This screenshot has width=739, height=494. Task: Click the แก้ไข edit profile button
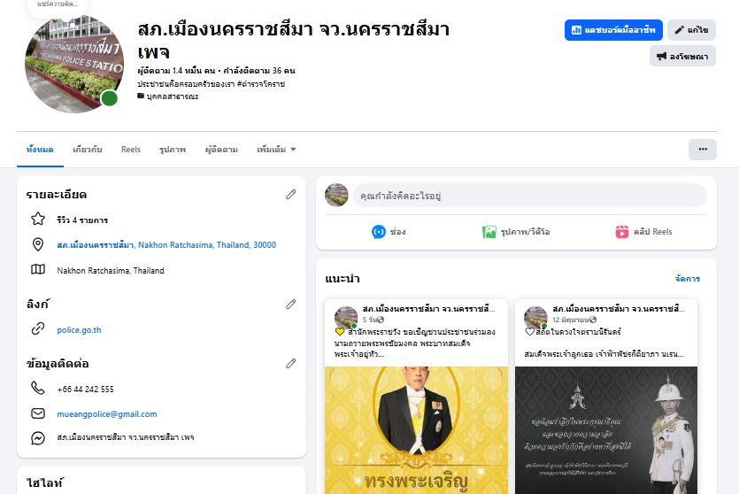[691, 30]
